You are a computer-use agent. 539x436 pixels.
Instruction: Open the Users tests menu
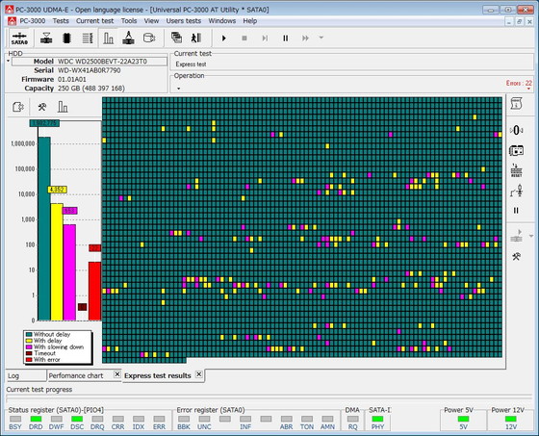tap(184, 21)
